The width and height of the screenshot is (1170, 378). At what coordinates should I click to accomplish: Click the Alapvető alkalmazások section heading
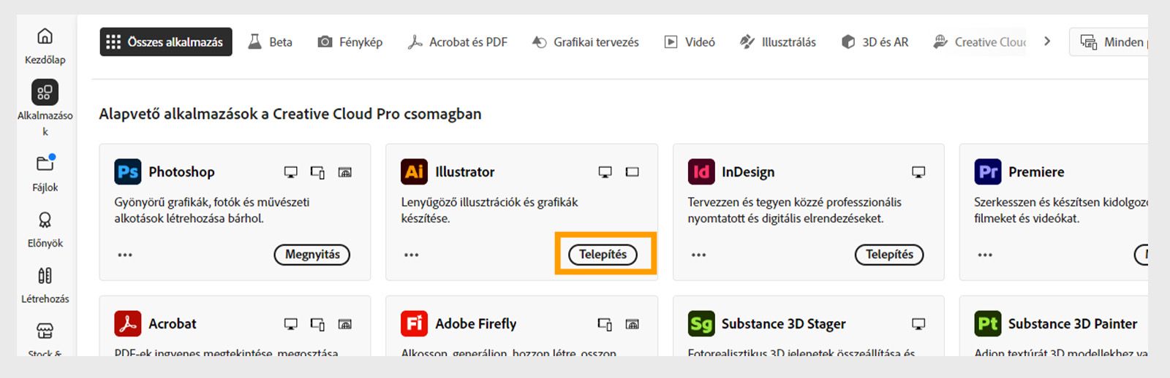[x=290, y=114]
